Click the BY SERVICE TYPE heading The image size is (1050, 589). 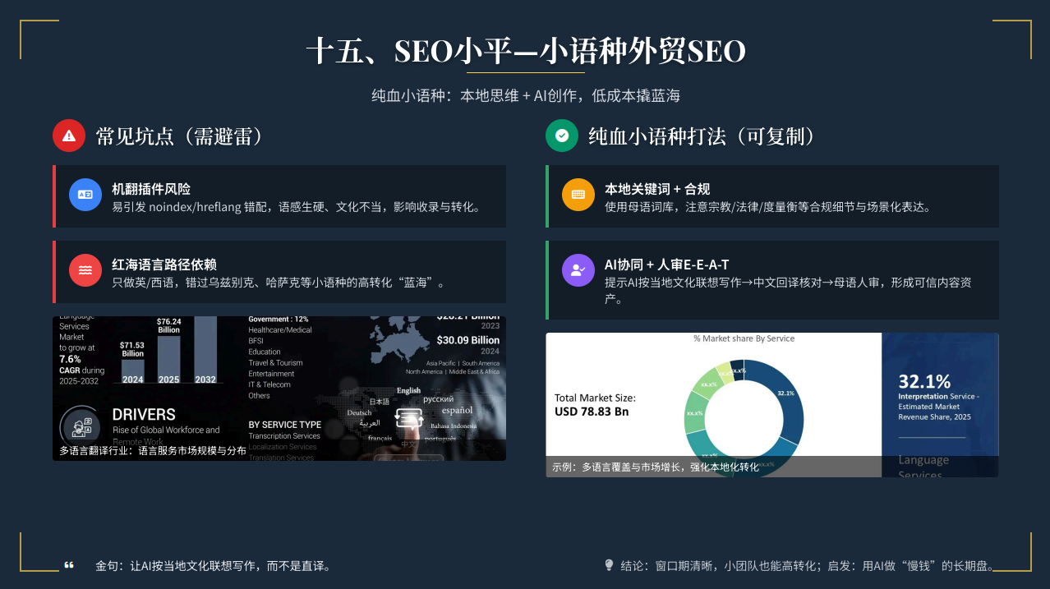(284, 425)
